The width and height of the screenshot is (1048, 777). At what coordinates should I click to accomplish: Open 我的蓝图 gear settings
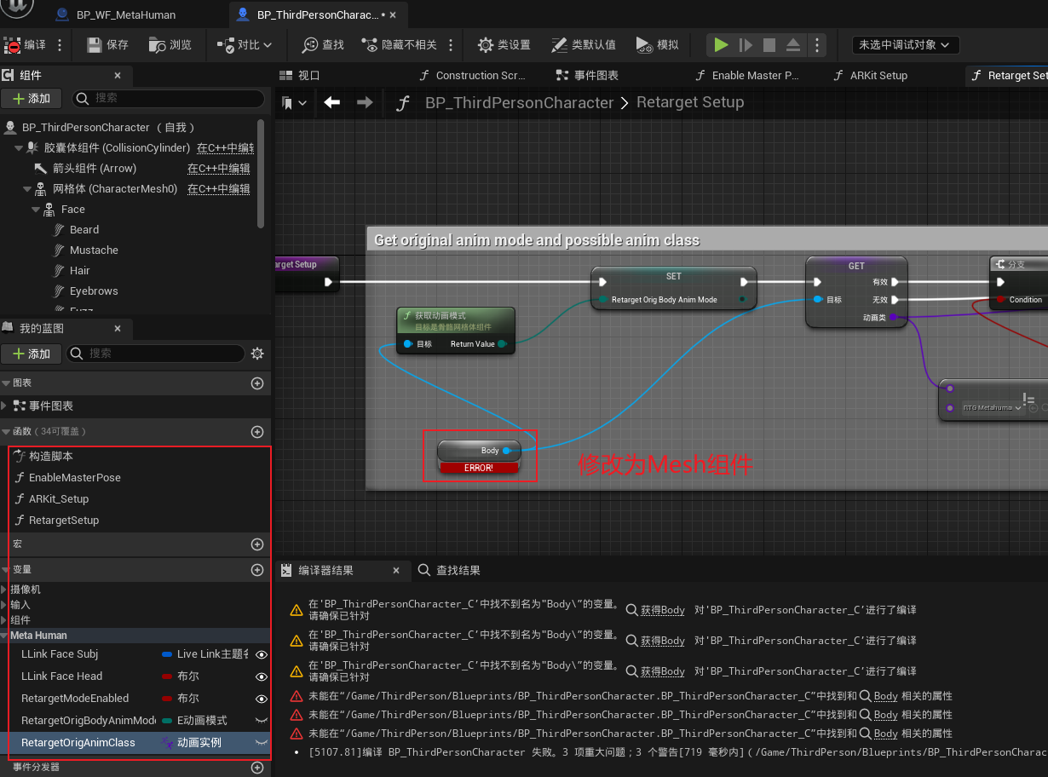tap(257, 353)
